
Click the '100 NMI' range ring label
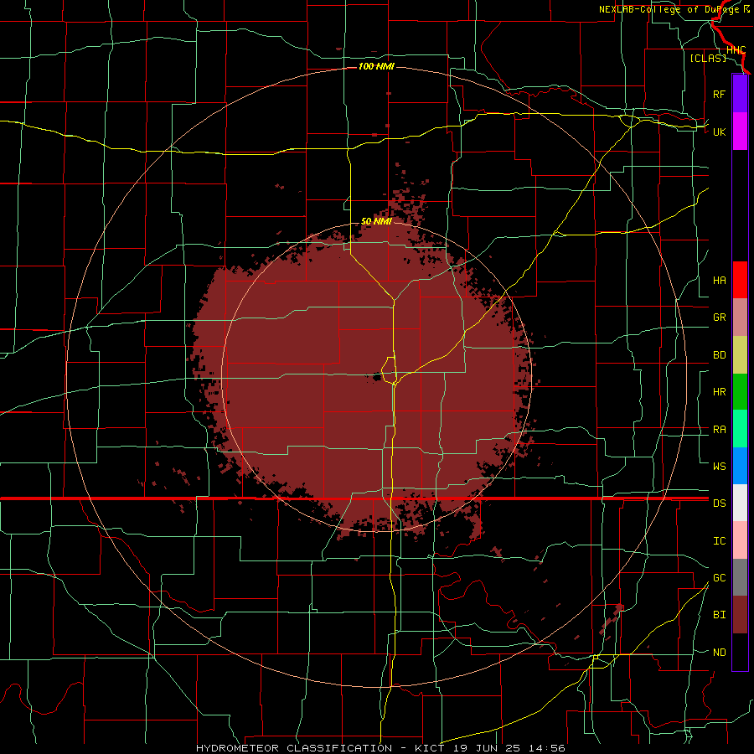(x=376, y=66)
